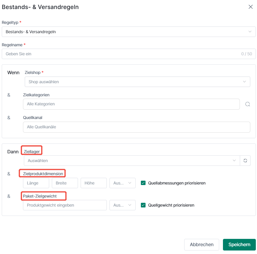Screen dimensions: 257x254
Task: Open the Ziellager Auswählen dropdown
Action: tap(132, 161)
